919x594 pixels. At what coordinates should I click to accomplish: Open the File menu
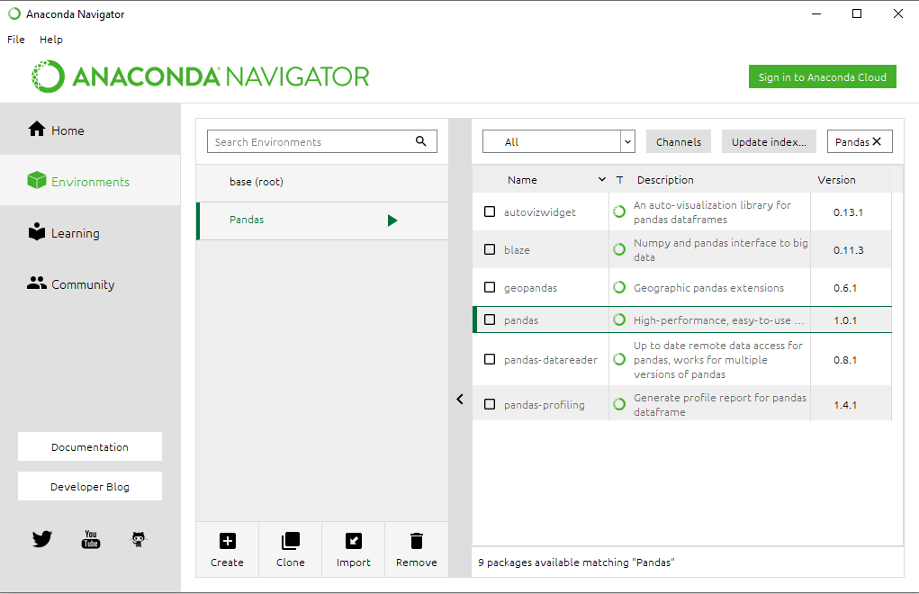pos(16,40)
